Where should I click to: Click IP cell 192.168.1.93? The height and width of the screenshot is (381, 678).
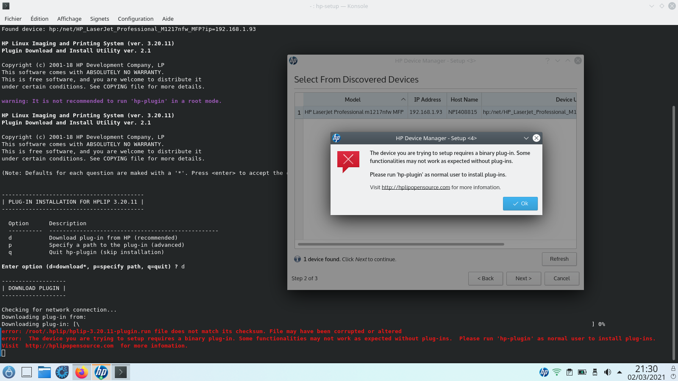[x=426, y=112]
